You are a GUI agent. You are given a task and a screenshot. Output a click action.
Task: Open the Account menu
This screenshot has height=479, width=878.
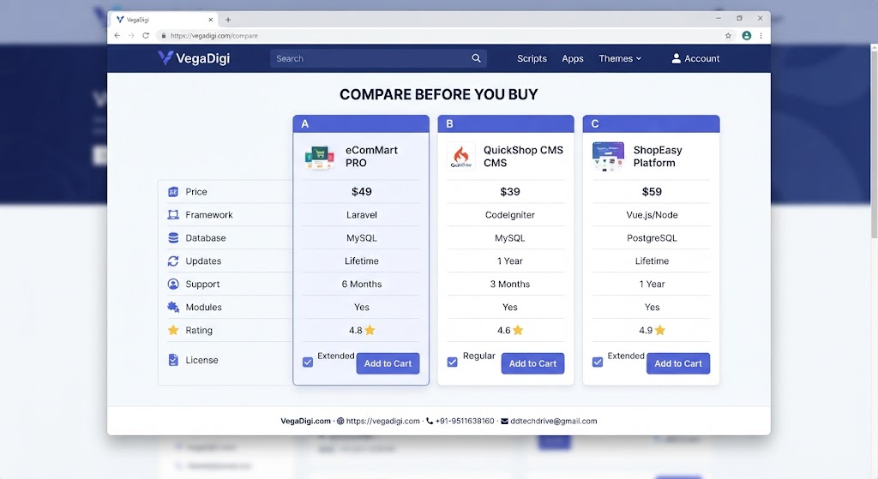tap(695, 58)
